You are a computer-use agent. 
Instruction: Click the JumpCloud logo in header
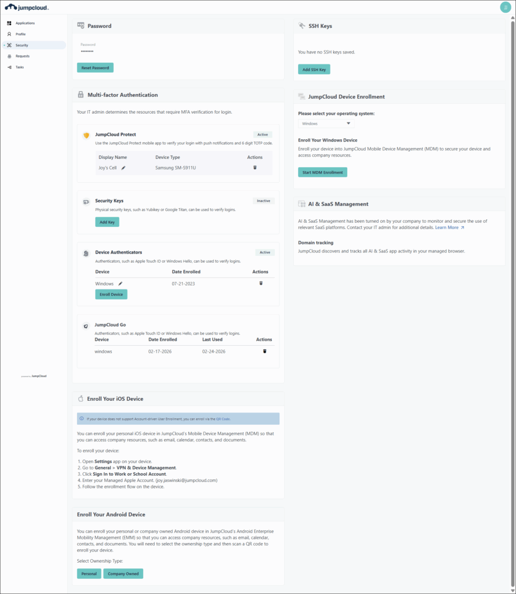(27, 7)
